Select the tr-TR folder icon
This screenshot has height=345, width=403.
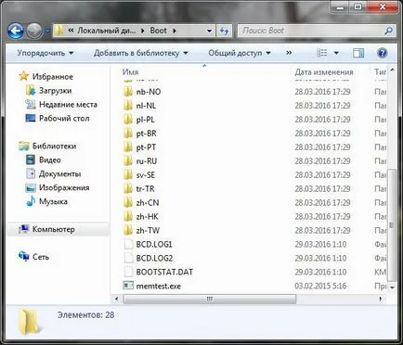tap(128, 188)
